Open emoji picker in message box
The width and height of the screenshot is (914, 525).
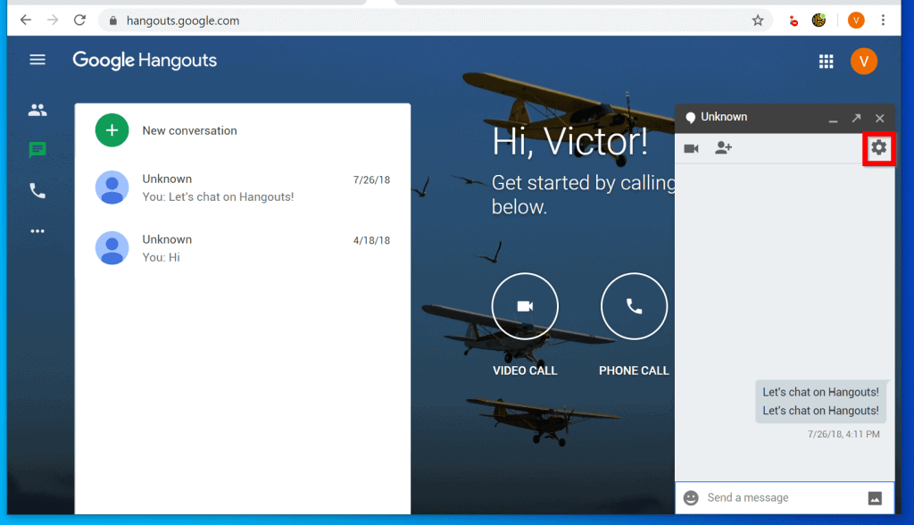click(691, 497)
